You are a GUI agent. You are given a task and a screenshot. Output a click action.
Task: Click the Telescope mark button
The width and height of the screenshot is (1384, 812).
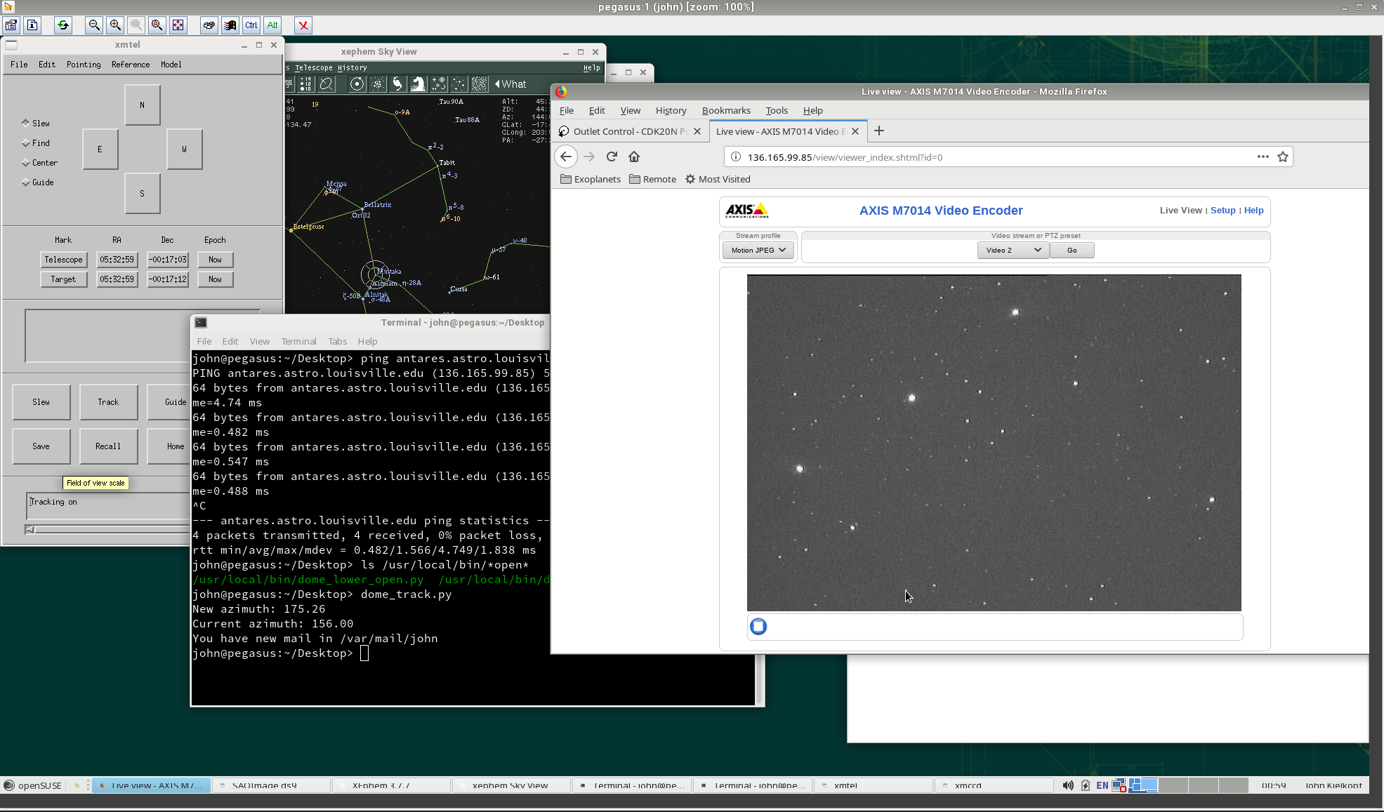click(63, 260)
